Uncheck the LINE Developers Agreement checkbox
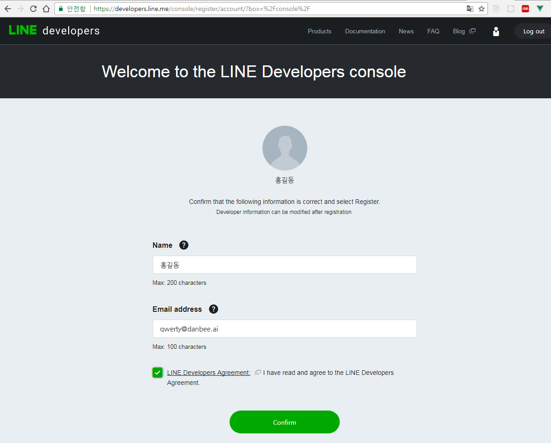551x443 pixels. 158,373
